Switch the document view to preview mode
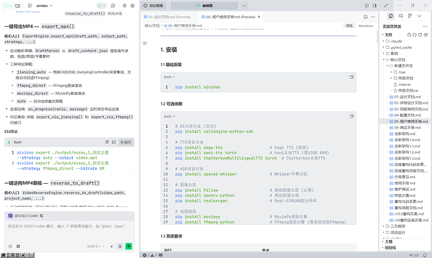Image resolution: width=432 pixels, height=258 pixels. (x=349, y=26)
